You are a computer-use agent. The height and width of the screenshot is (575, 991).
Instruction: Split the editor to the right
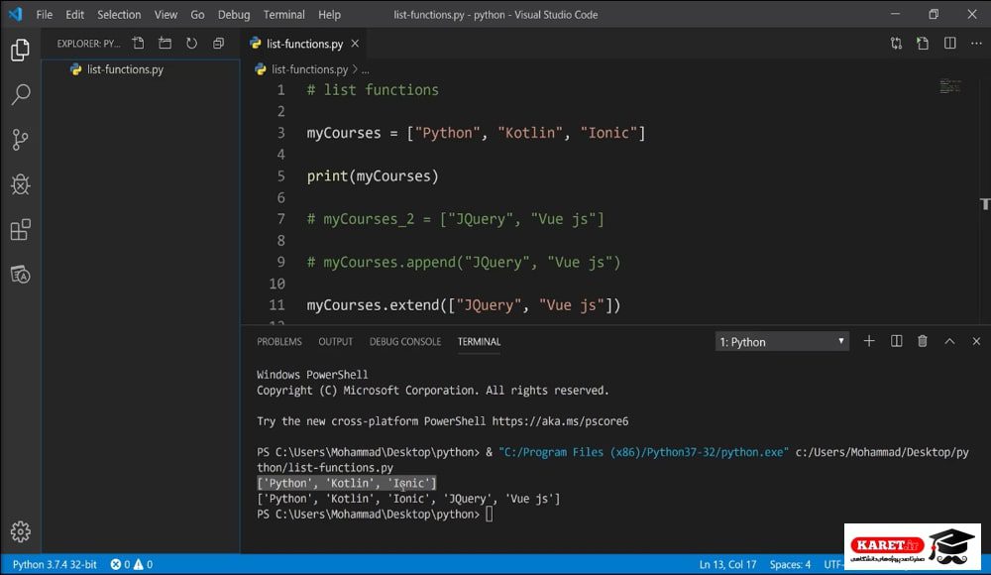950,43
